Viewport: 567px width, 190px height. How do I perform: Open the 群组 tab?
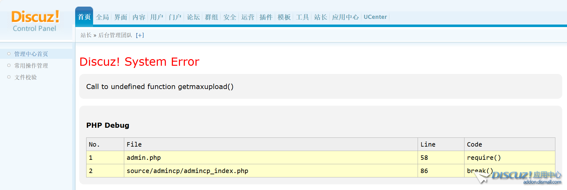coord(211,17)
